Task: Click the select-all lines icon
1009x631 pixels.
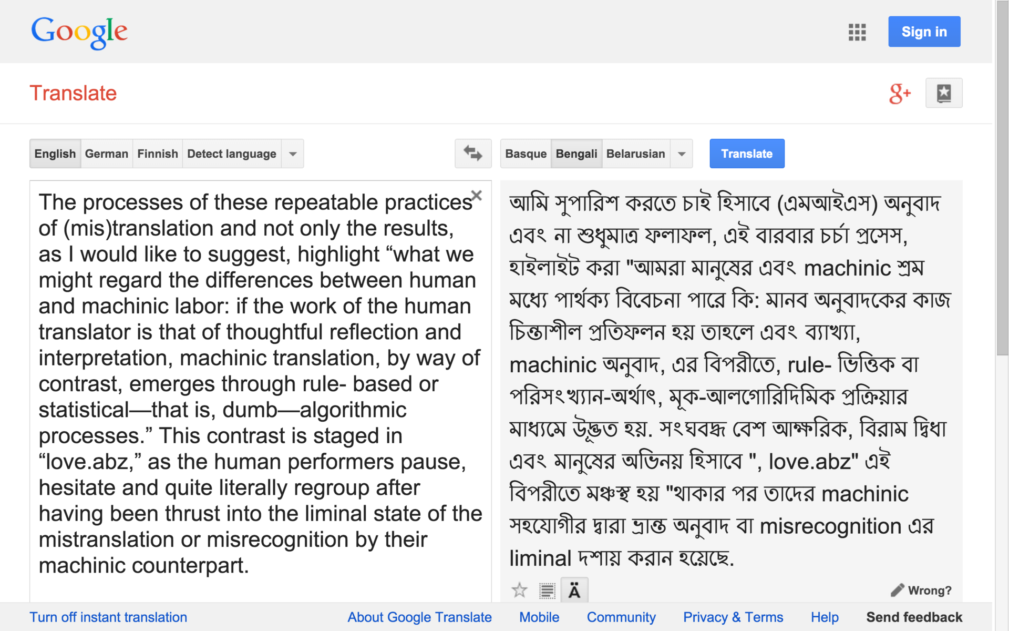Action: (547, 591)
